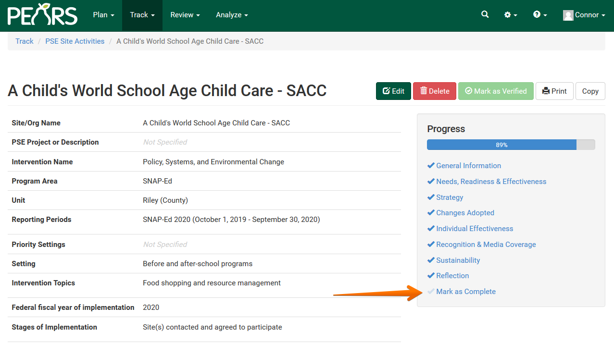
Task: Expand the Review dropdown menu
Action: [x=185, y=15]
